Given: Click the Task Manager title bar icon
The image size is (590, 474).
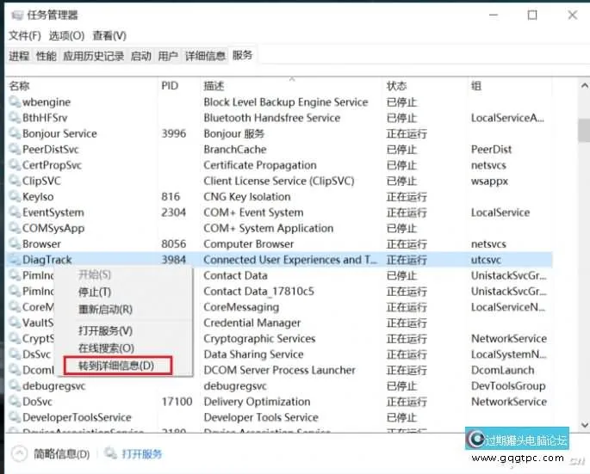Looking at the screenshot, I should (17, 15).
